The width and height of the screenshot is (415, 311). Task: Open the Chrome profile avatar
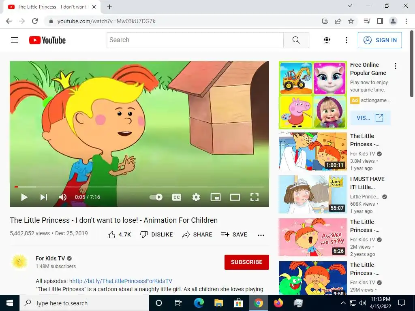point(393,21)
